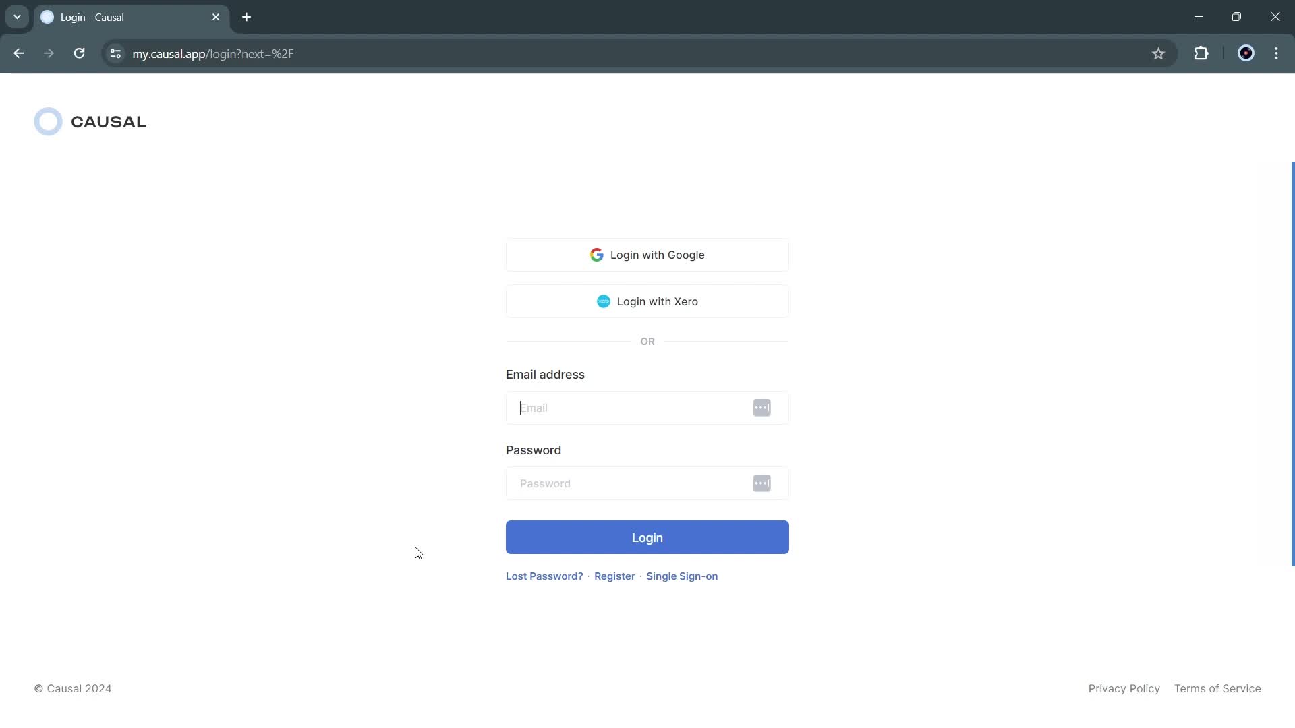
Task: Click the Register link
Action: tap(614, 575)
